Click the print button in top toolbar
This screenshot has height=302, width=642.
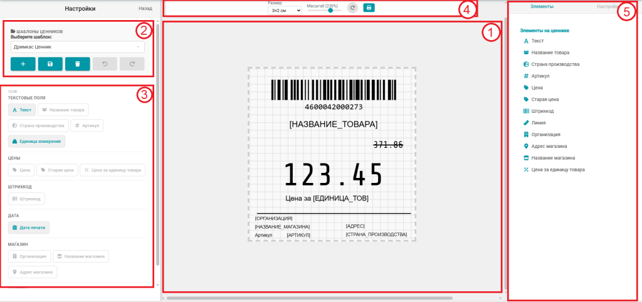[369, 8]
